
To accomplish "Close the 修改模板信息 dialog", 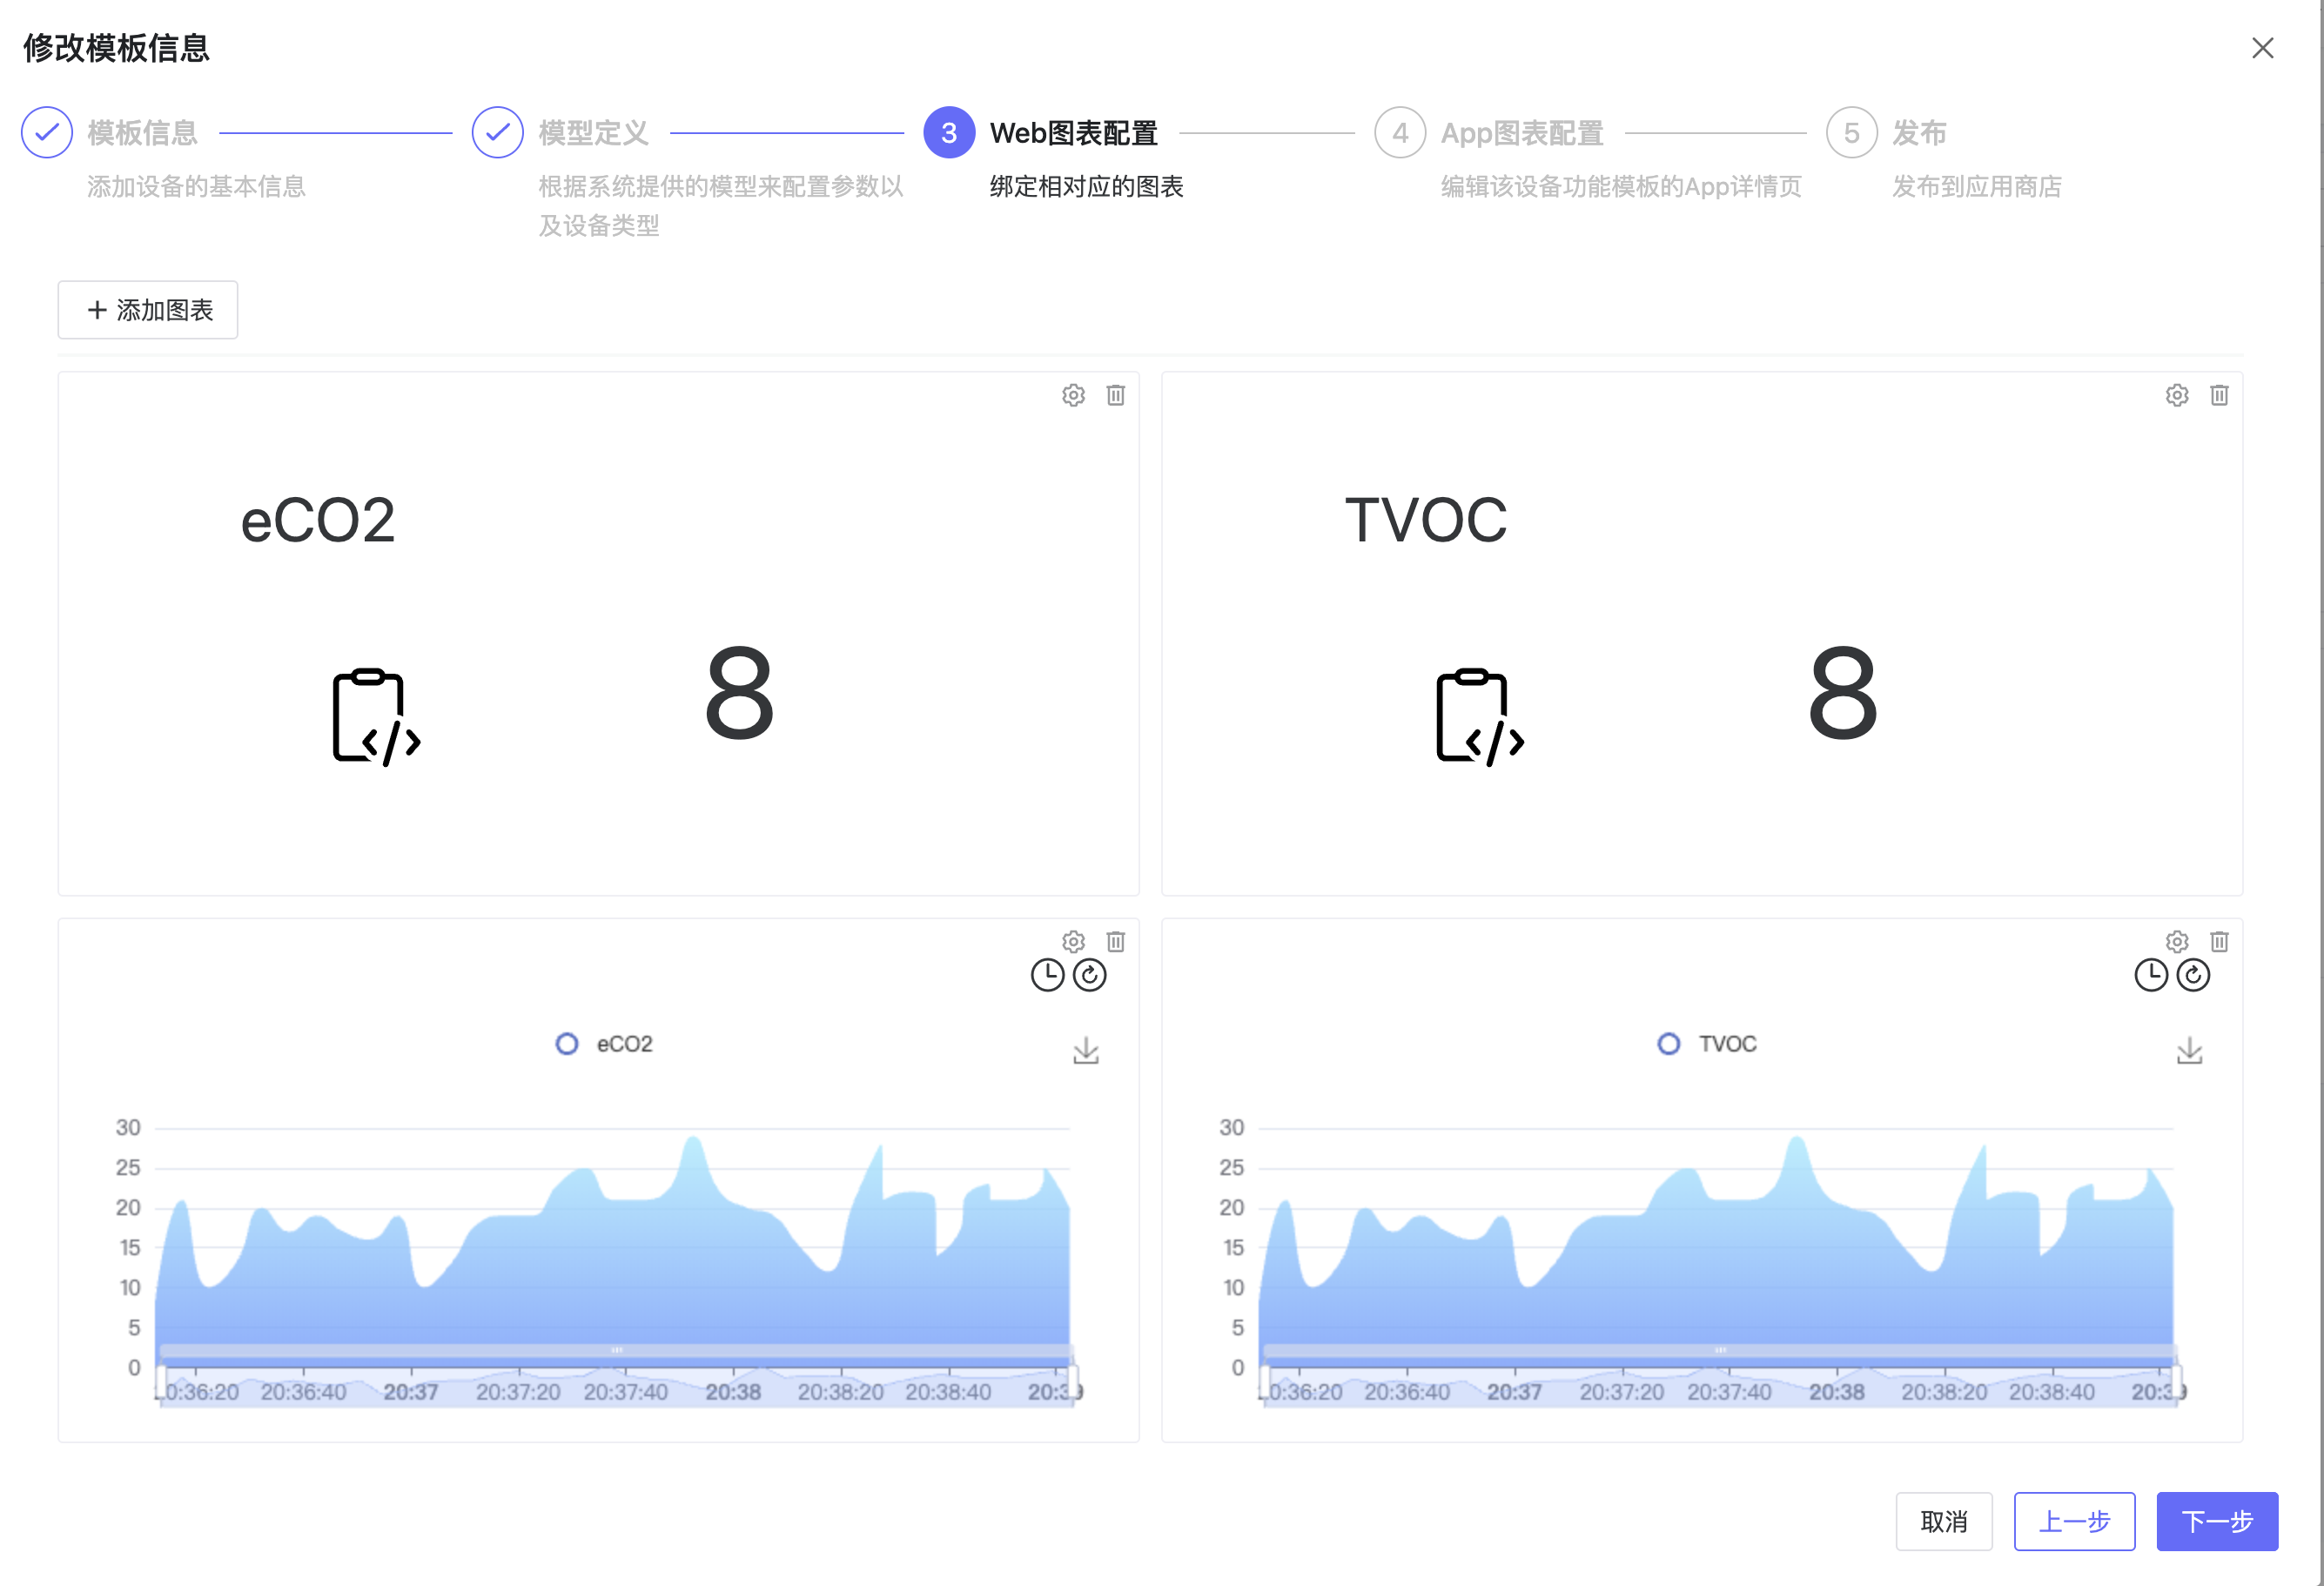I will coord(2263,47).
